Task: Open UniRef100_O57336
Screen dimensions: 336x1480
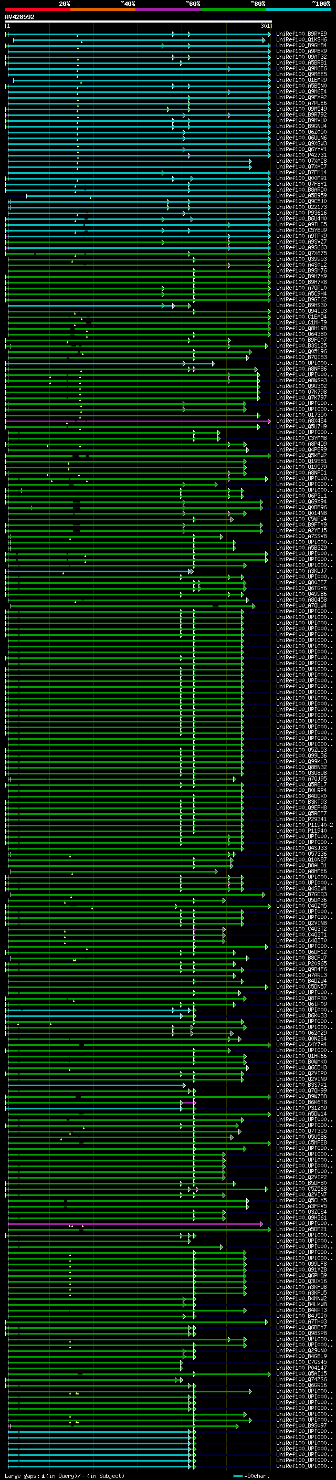Action: coord(301,854)
